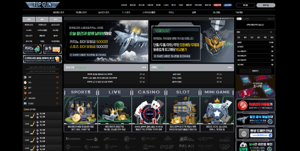Open the E-스포츠 main menu item
The height and width of the screenshot is (151, 300).
(x=126, y=12)
